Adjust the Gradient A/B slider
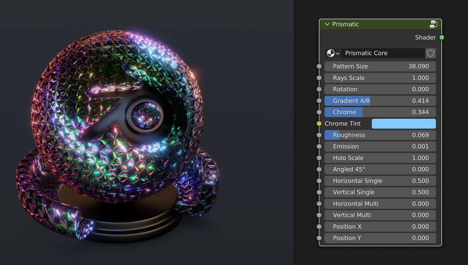 coord(380,101)
